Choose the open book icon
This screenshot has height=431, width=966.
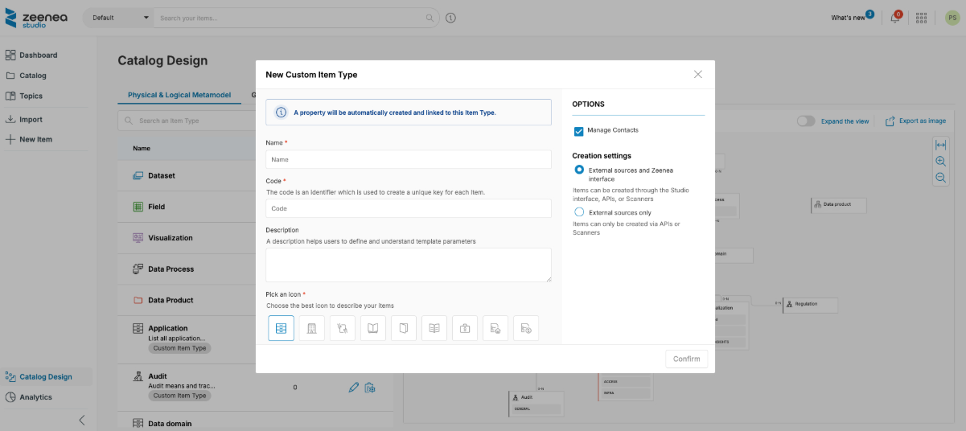(x=372, y=328)
